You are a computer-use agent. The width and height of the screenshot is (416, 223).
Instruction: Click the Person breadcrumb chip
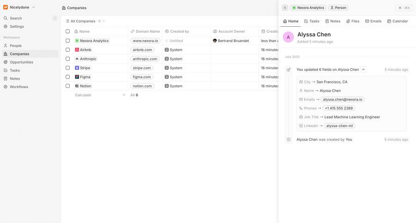338,8
